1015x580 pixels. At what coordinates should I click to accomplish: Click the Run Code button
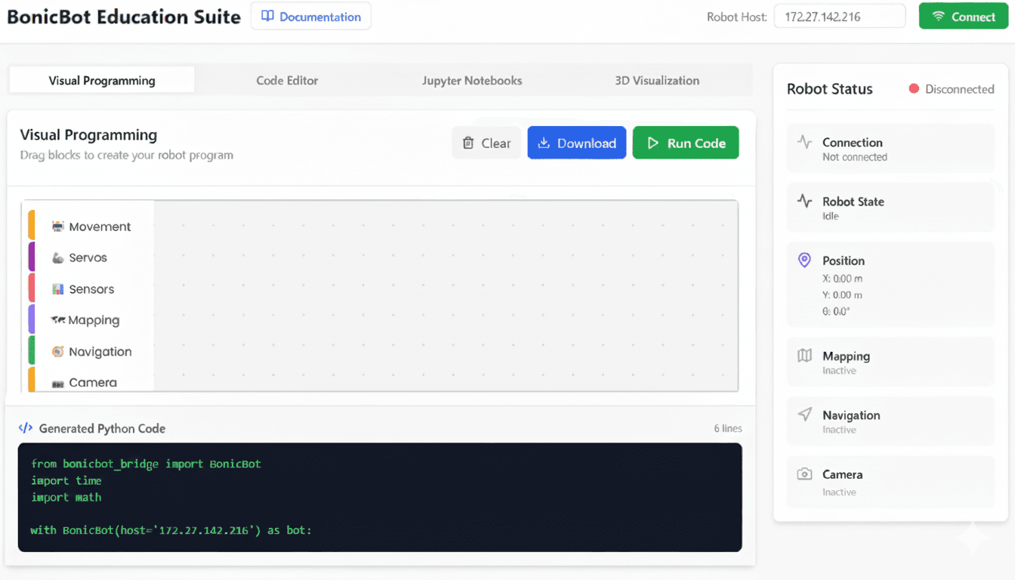tap(685, 143)
